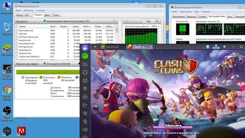Collapse graphs pane with the arrow button
Image resolution: width=245 pixels, height=138 pixels.
point(126,21)
